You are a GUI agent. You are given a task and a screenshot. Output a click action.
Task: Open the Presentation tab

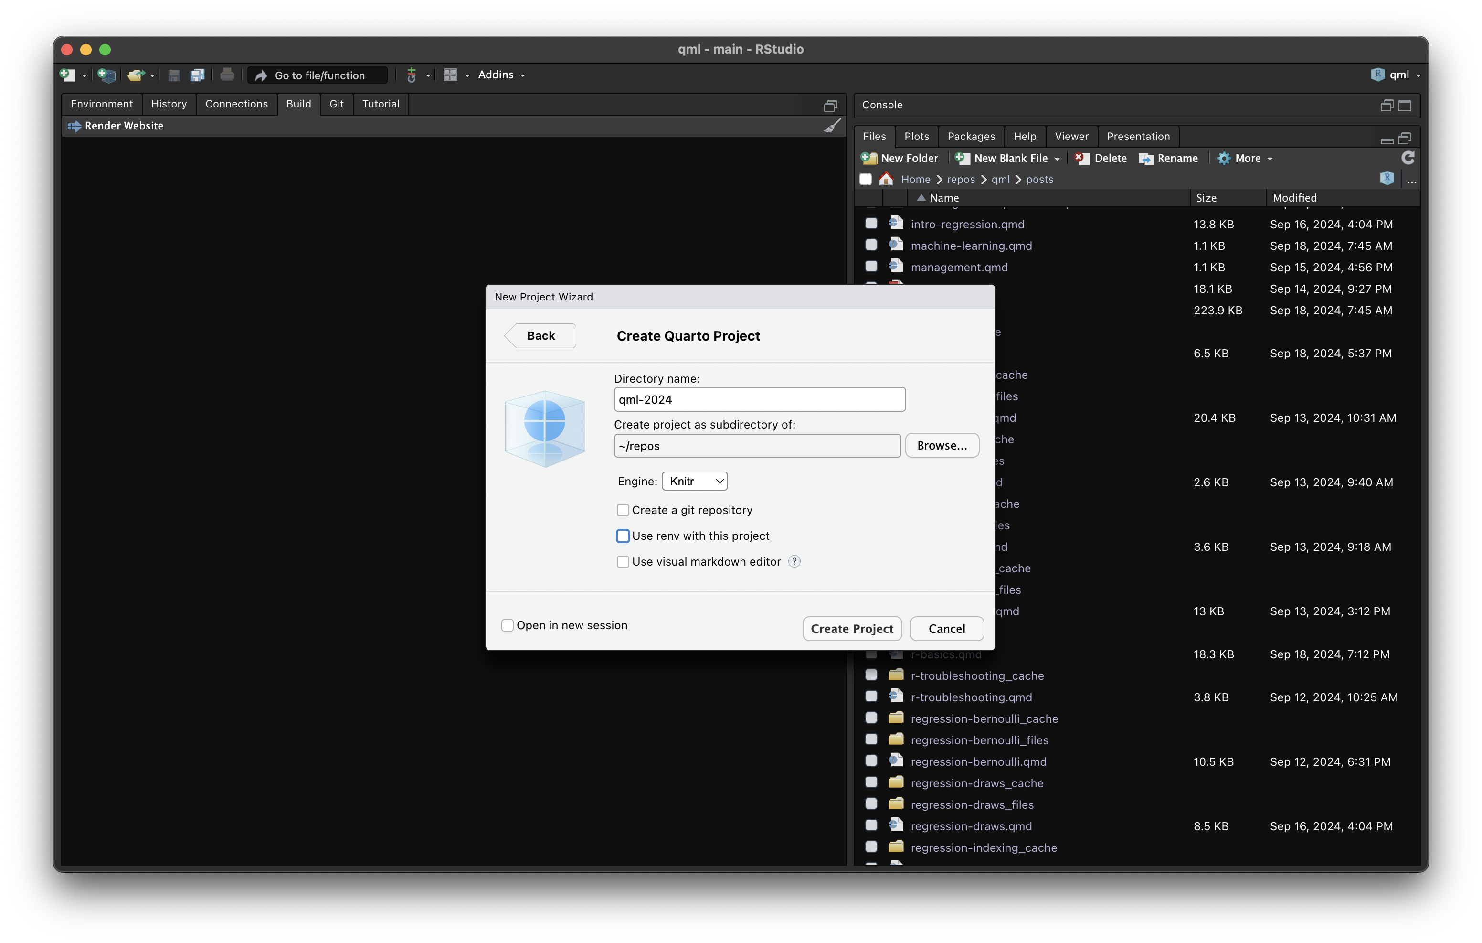tap(1138, 136)
